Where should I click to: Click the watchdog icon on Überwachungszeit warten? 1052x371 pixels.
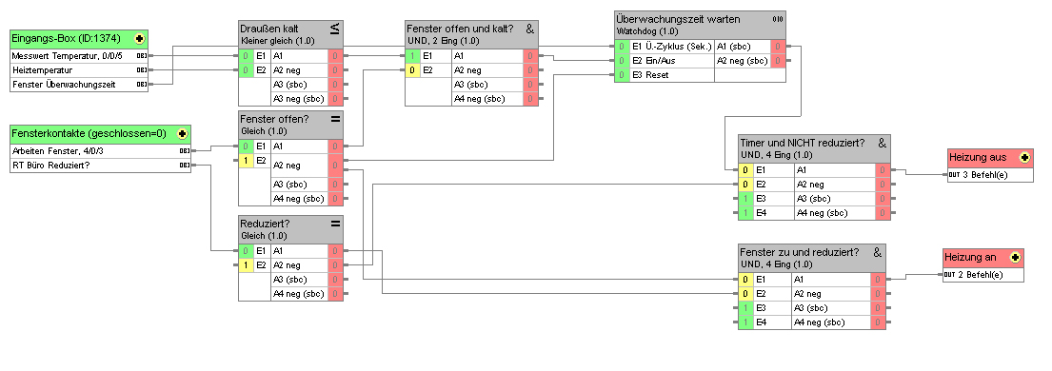click(777, 19)
